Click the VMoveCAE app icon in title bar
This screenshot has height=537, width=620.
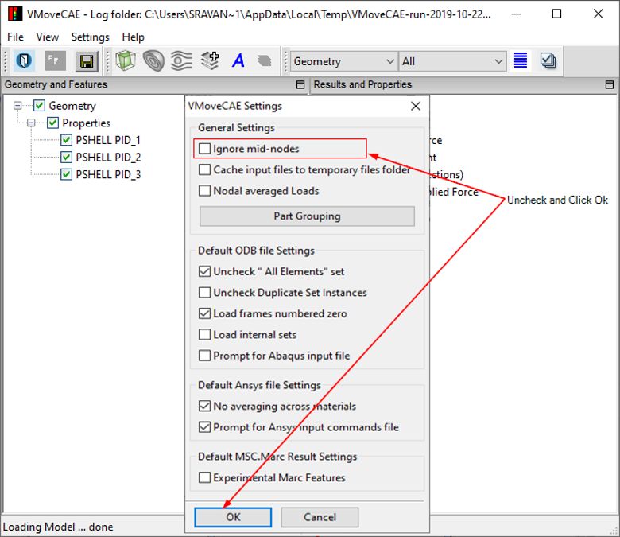15,14
